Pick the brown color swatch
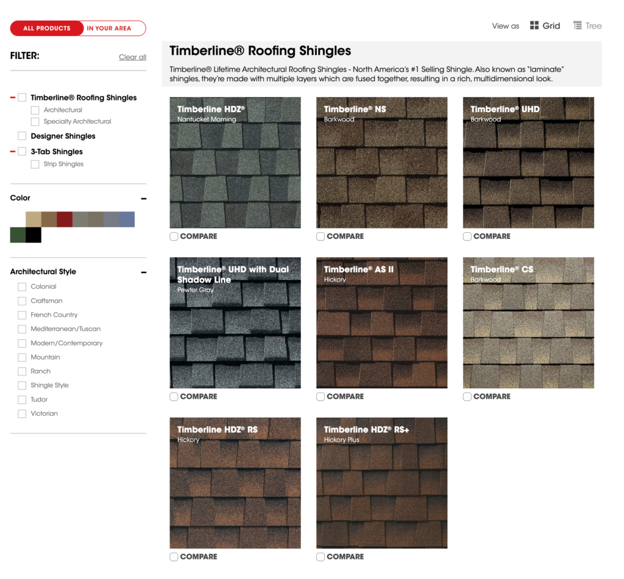This screenshot has height=579, width=624. coord(49,219)
